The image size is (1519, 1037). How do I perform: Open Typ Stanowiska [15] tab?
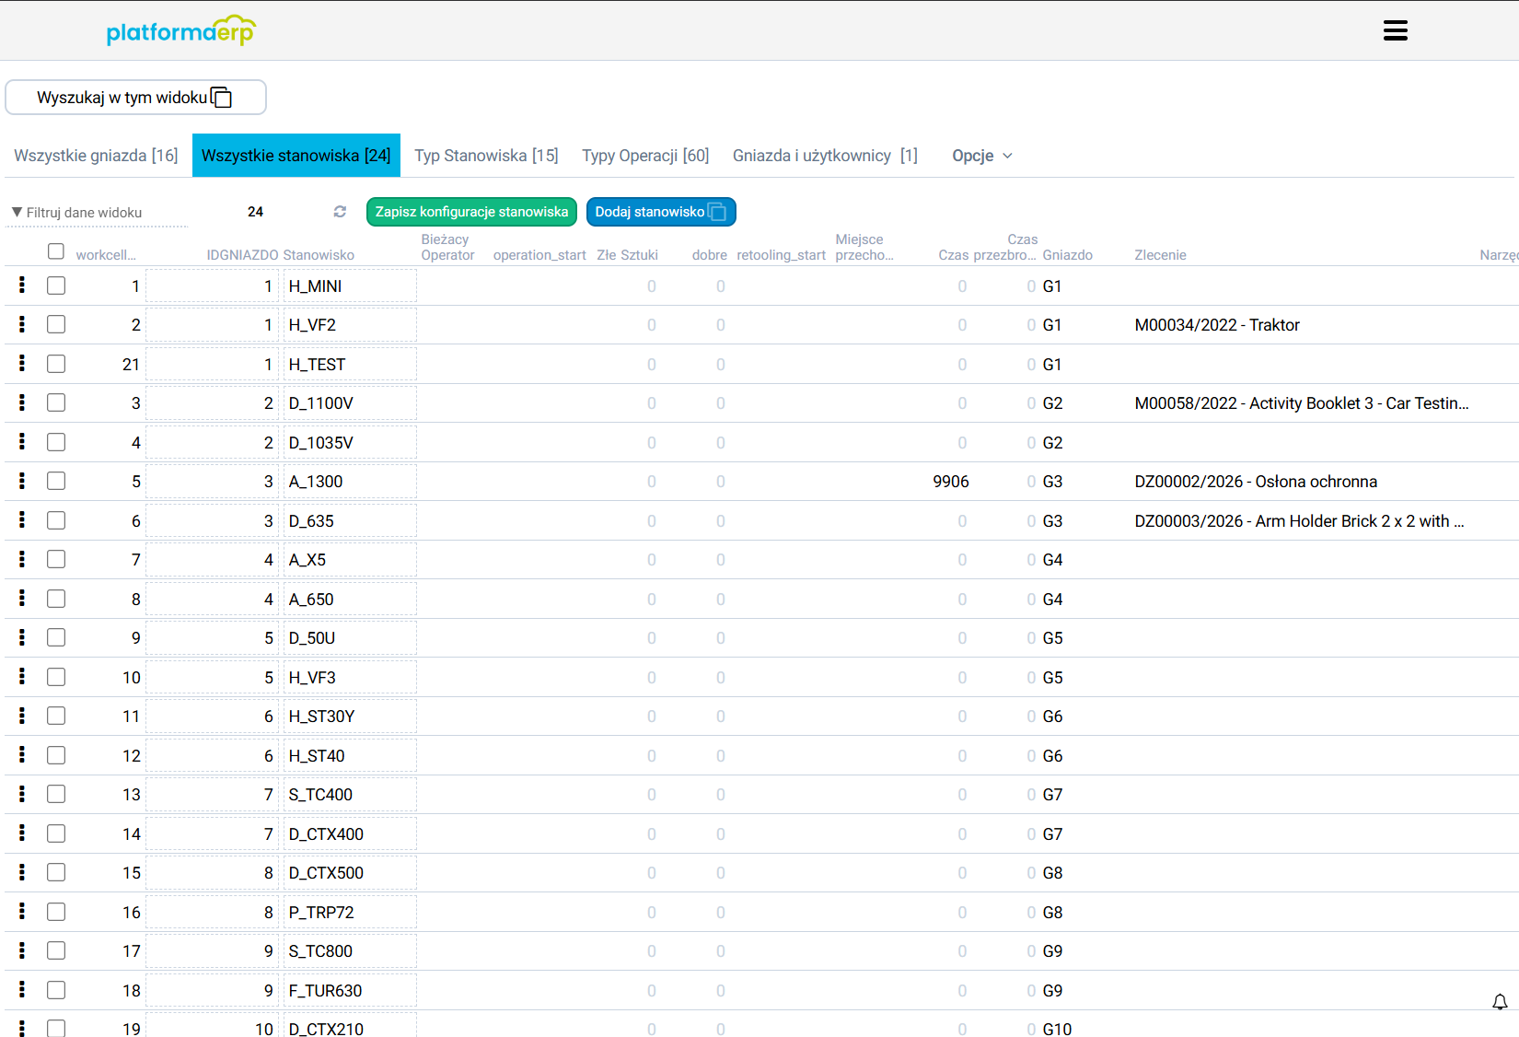pos(486,156)
